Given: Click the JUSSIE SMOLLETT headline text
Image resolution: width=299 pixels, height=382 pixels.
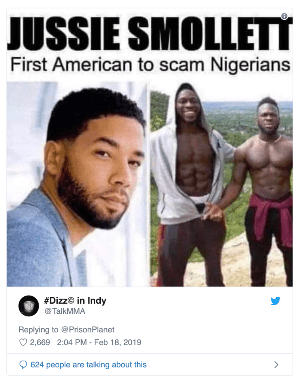Looking at the screenshot, I should [x=150, y=33].
